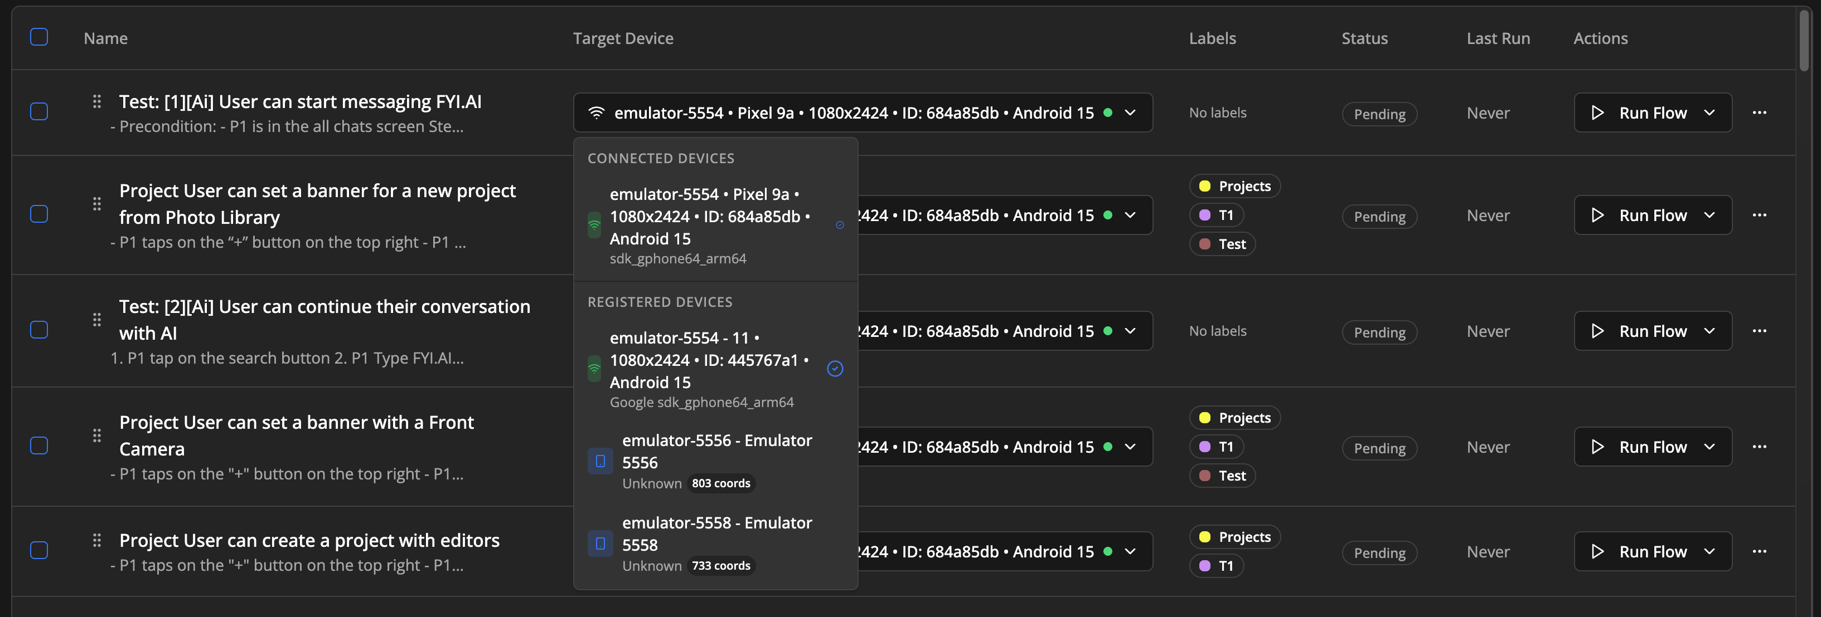Viewport: 1821px width, 617px height.
Task: Grab the drag handle for 'start messaging FYI.AI' row
Action: (97, 102)
